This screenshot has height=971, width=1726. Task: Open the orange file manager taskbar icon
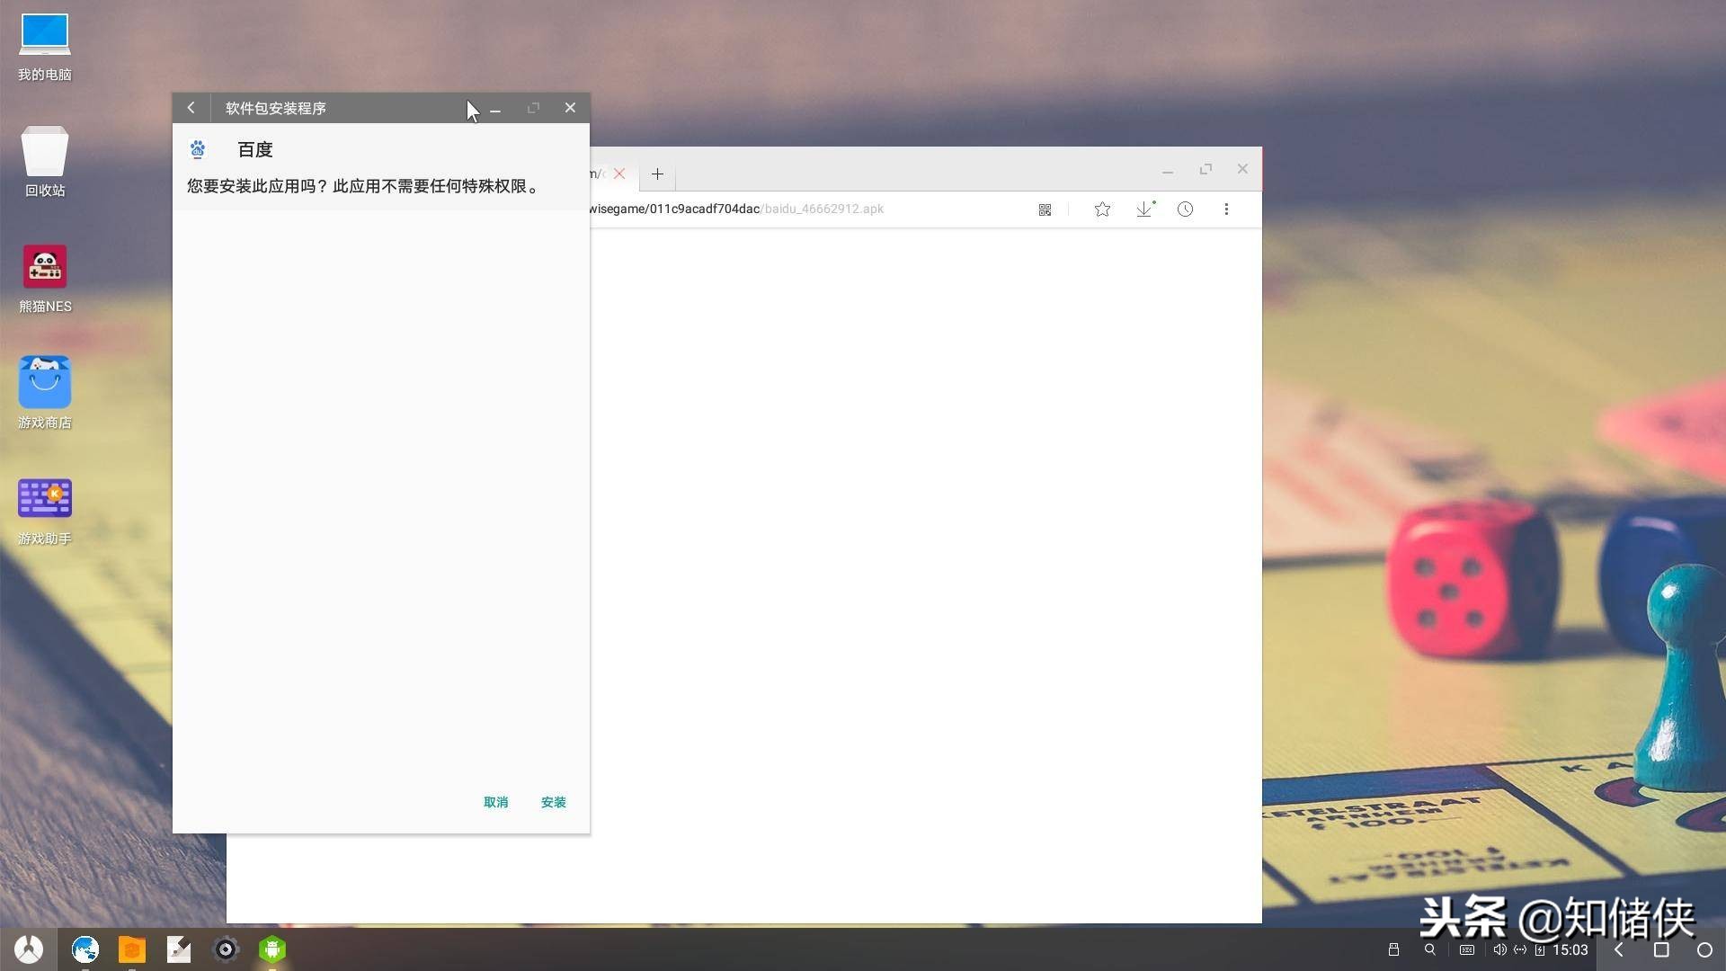click(132, 949)
